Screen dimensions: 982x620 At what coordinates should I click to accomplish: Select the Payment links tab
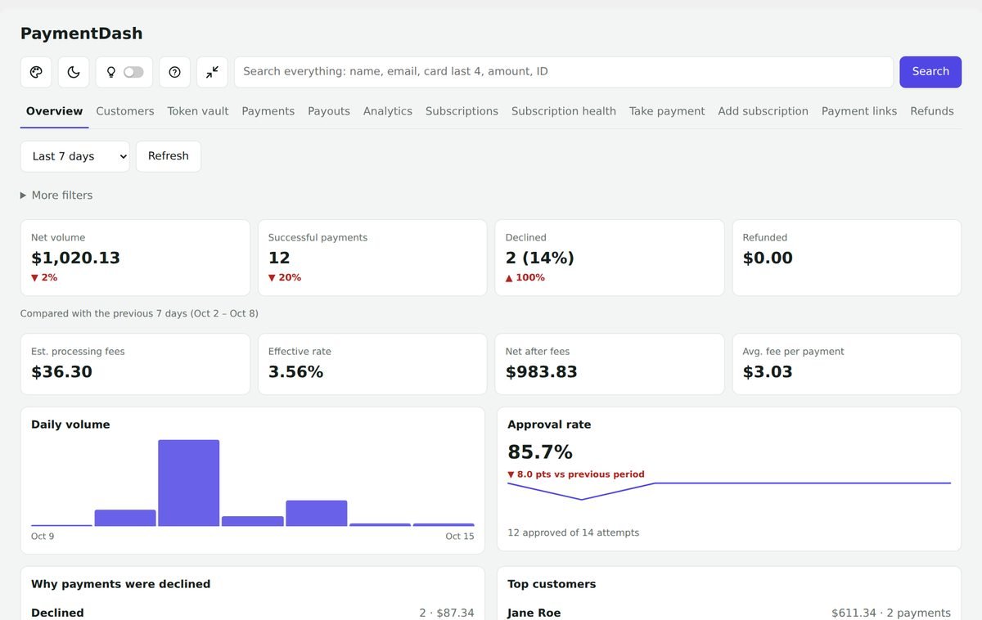click(x=859, y=111)
